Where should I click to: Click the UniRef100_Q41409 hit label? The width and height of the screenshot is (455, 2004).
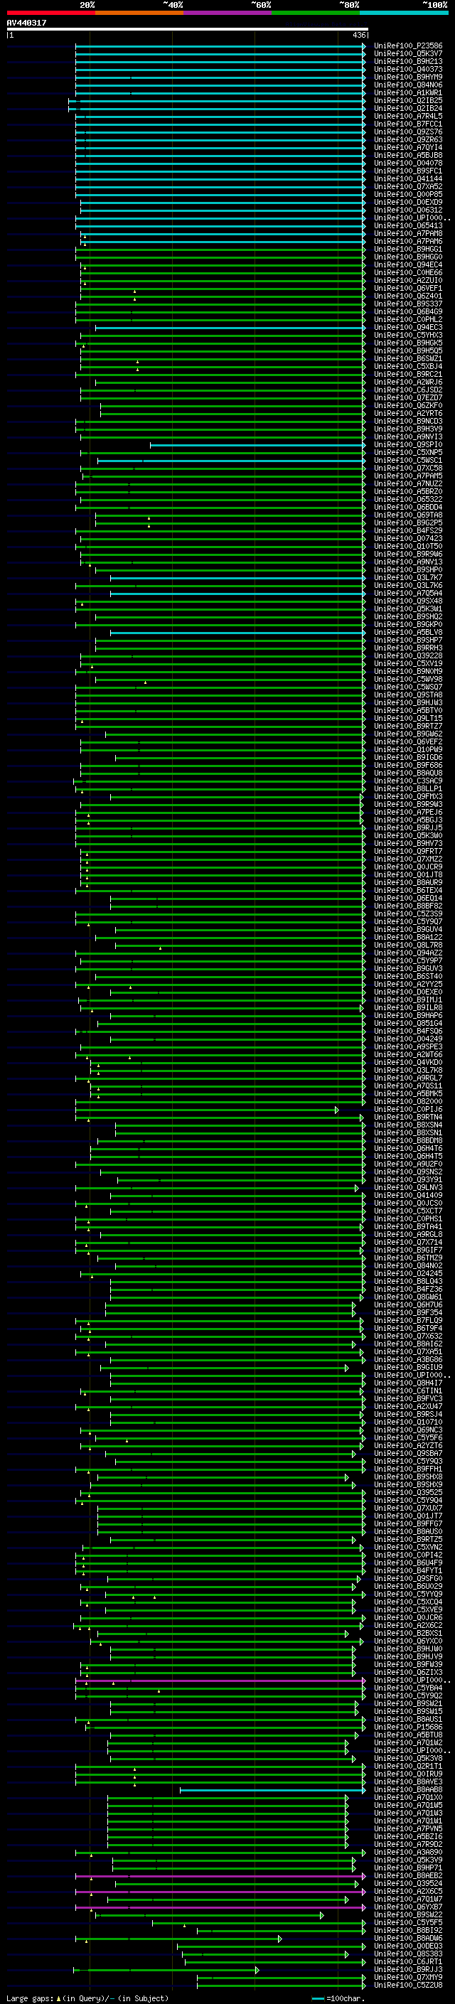[408, 1195]
